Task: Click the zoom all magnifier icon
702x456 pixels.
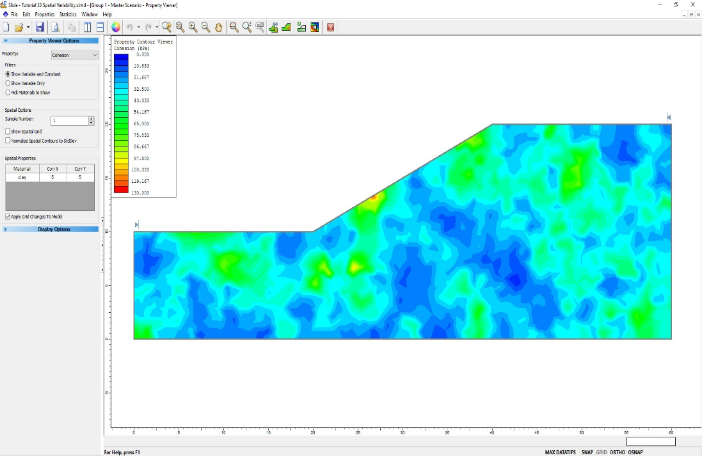Action: pyautogui.click(x=180, y=28)
